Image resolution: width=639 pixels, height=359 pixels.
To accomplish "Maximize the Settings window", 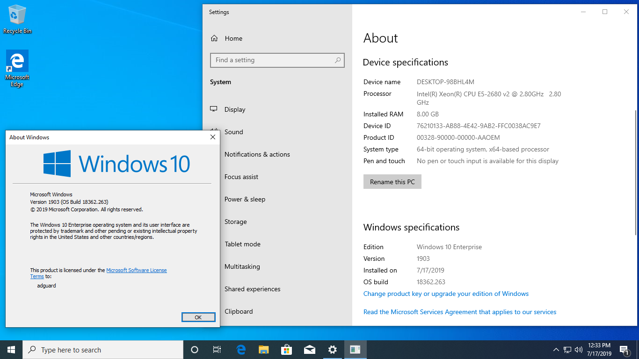I will [605, 12].
